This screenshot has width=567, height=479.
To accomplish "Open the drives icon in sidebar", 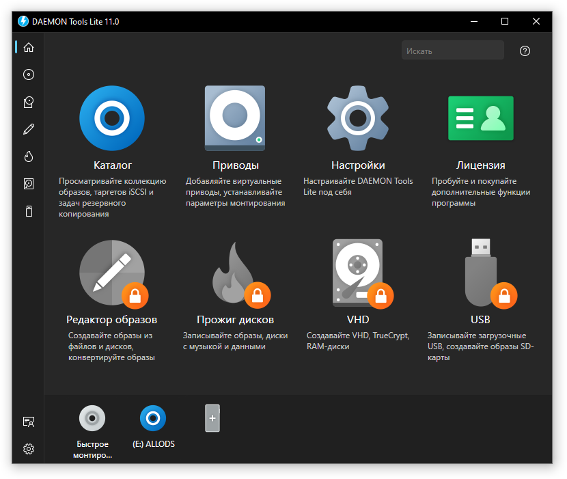I will [x=29, y=102].
